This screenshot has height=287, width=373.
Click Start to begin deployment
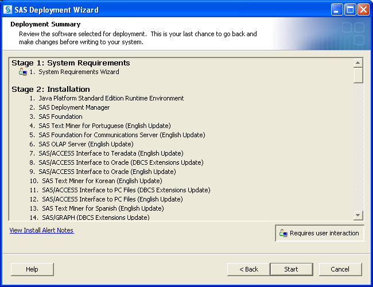coord(292,269)
